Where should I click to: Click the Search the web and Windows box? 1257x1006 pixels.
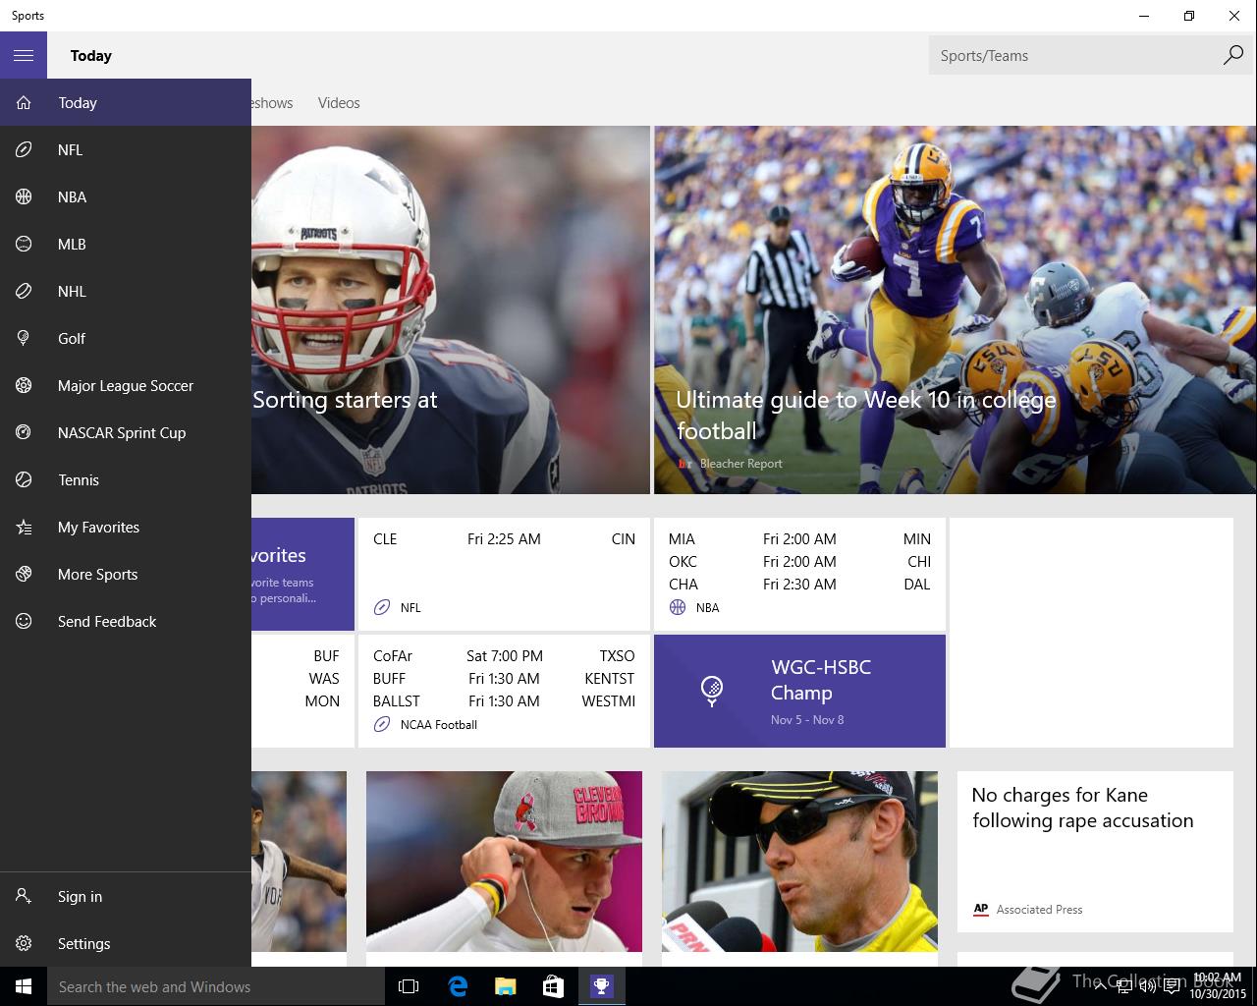pos(216,986)
